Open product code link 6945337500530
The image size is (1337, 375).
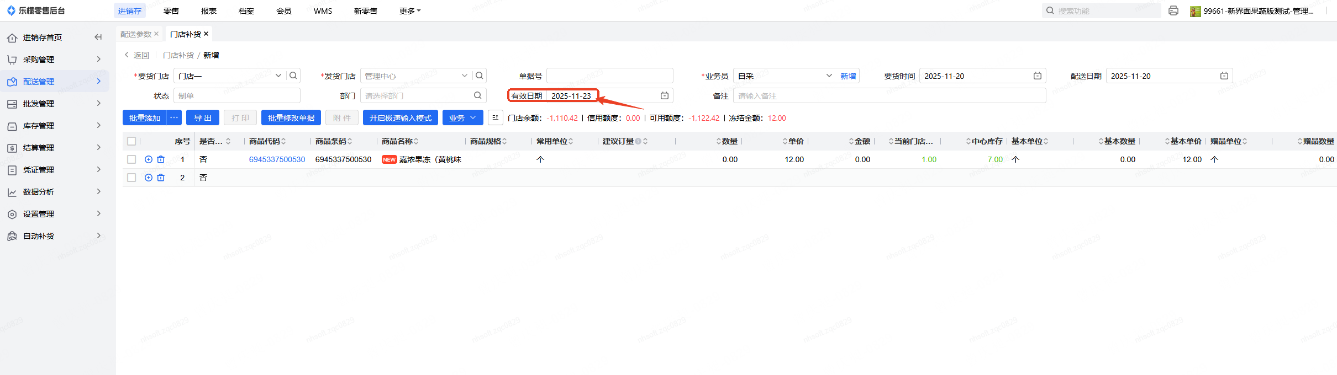[x=277, y=159]
